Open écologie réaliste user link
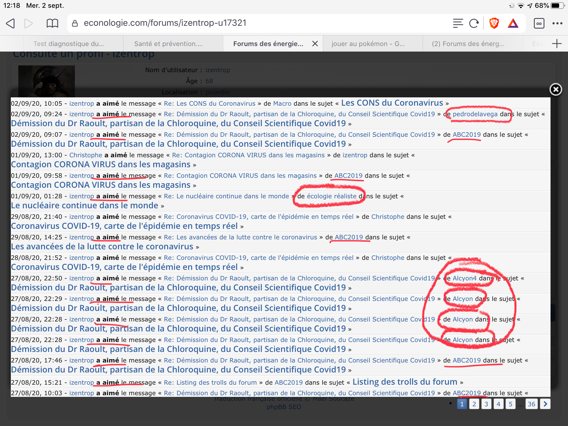568x426 pixels. point(331,196)
